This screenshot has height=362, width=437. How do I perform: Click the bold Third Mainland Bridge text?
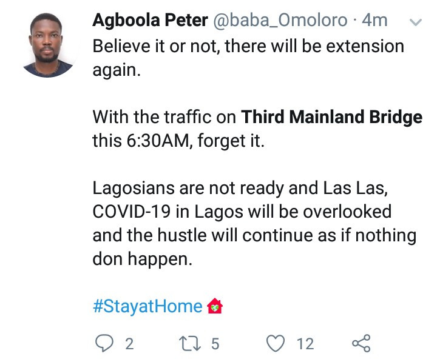click(x=331, y=116)
